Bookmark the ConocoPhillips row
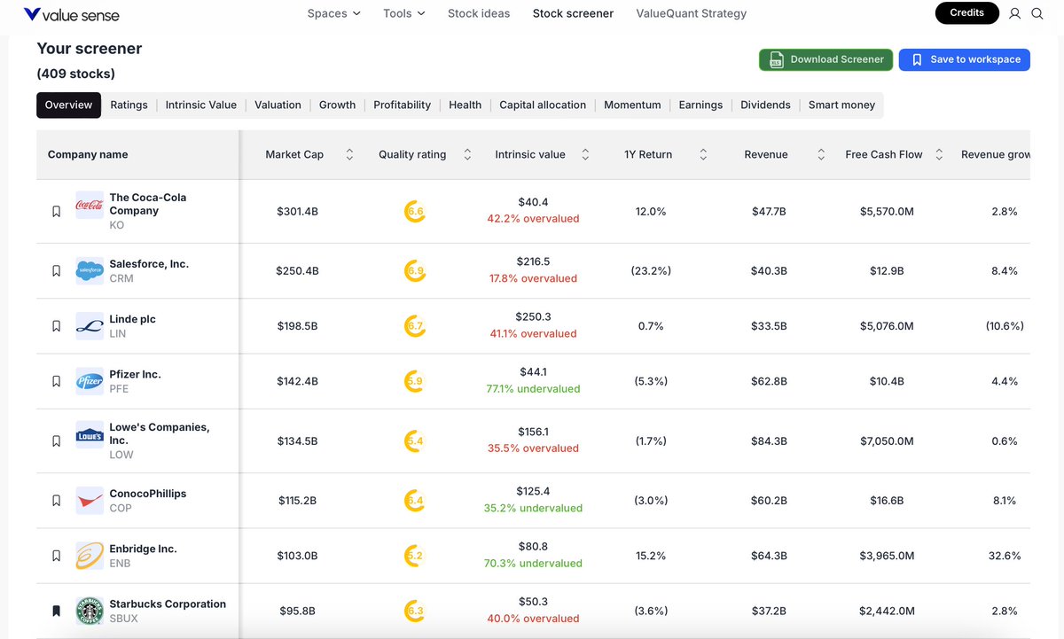 pyautogui.click(x=56, y=501)
